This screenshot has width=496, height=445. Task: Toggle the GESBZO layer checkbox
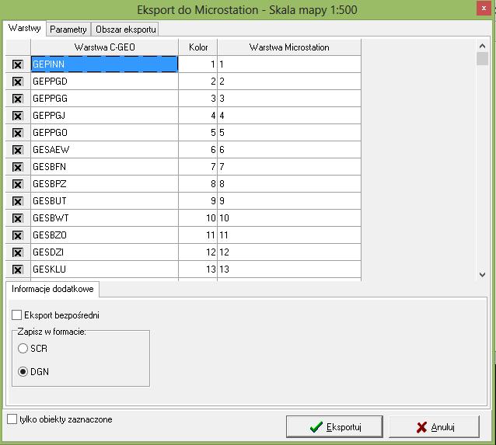[17, 235]
